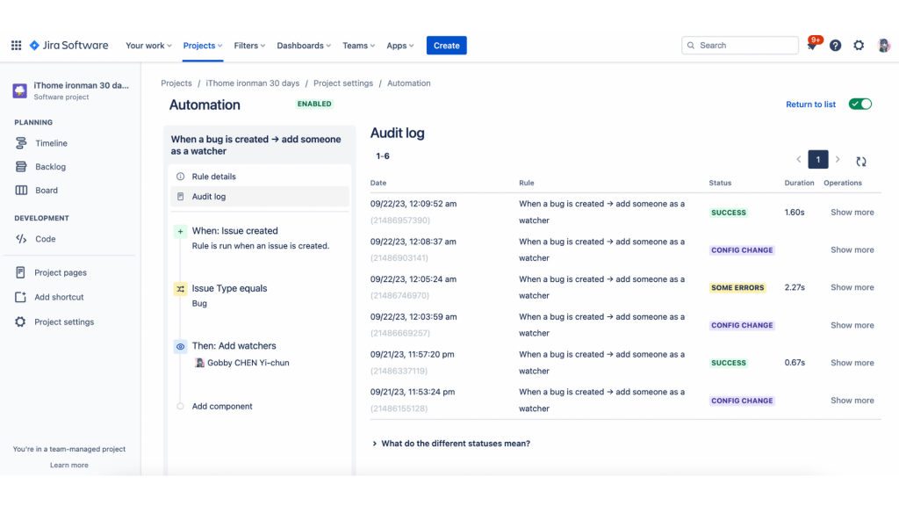This screenshot has height=506, width=899.
Task: Click the Backlog icon in sidebar
Action: pos(21,166)
